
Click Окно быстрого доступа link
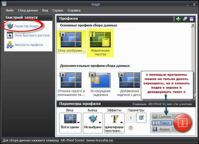click(32, 35)
